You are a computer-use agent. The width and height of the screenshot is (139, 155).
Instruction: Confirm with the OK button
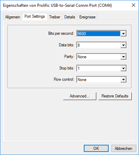[x=96, y=149]
